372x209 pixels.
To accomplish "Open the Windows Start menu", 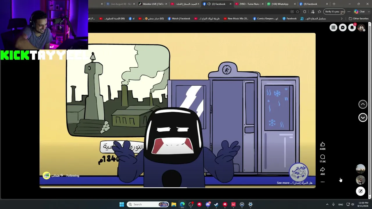I will (x=122, y=204).
